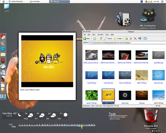Select the 2005-Ferrari-F430-Win thumbnail
The height and width of the screenshot is (133, 166).
(x=142, y=55)
